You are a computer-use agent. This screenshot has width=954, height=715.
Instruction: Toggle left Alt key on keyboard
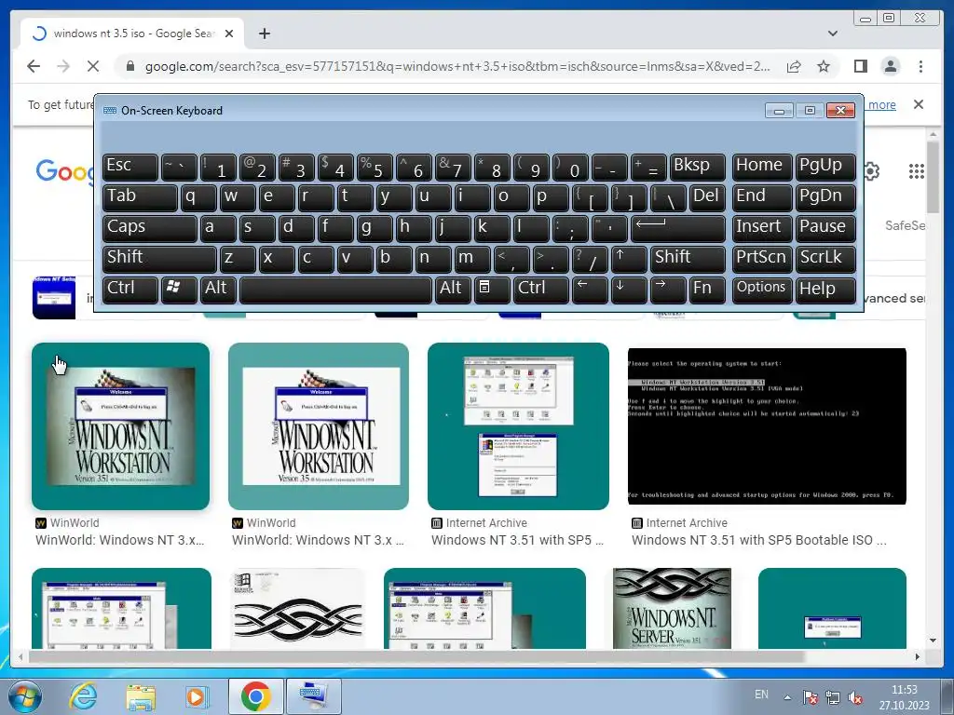click(218, 290)
